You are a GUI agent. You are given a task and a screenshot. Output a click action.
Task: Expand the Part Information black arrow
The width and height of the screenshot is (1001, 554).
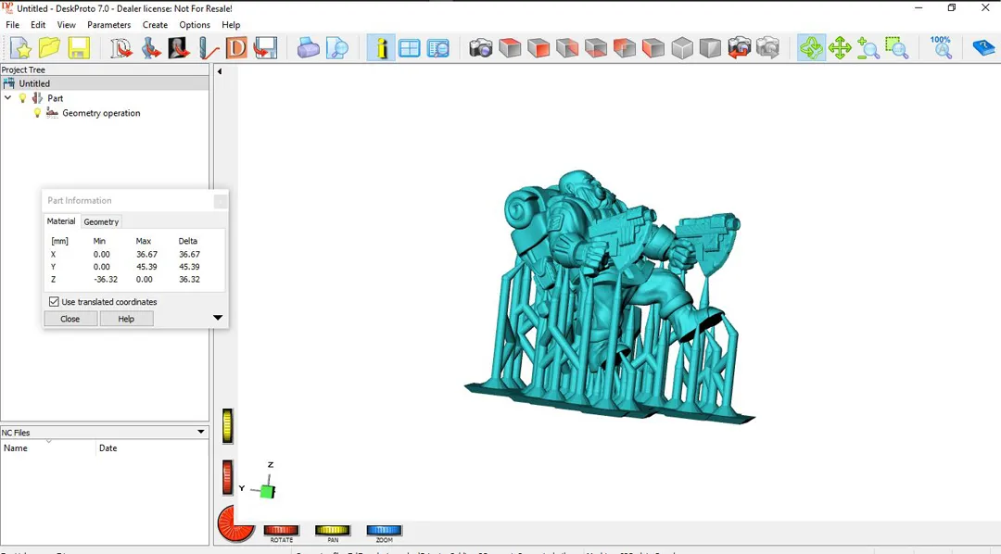[x=218, y=317]
